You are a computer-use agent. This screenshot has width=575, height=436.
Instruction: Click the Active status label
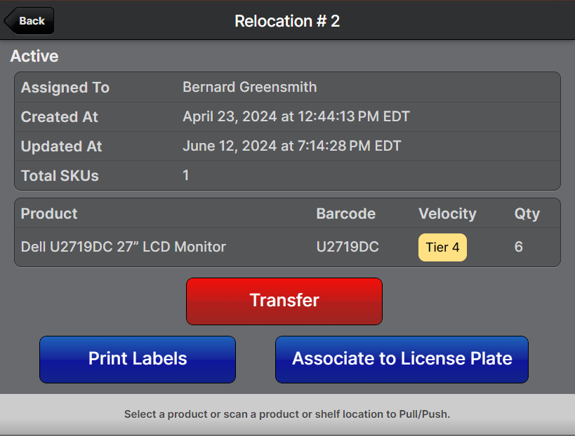[x=34, y=56]
